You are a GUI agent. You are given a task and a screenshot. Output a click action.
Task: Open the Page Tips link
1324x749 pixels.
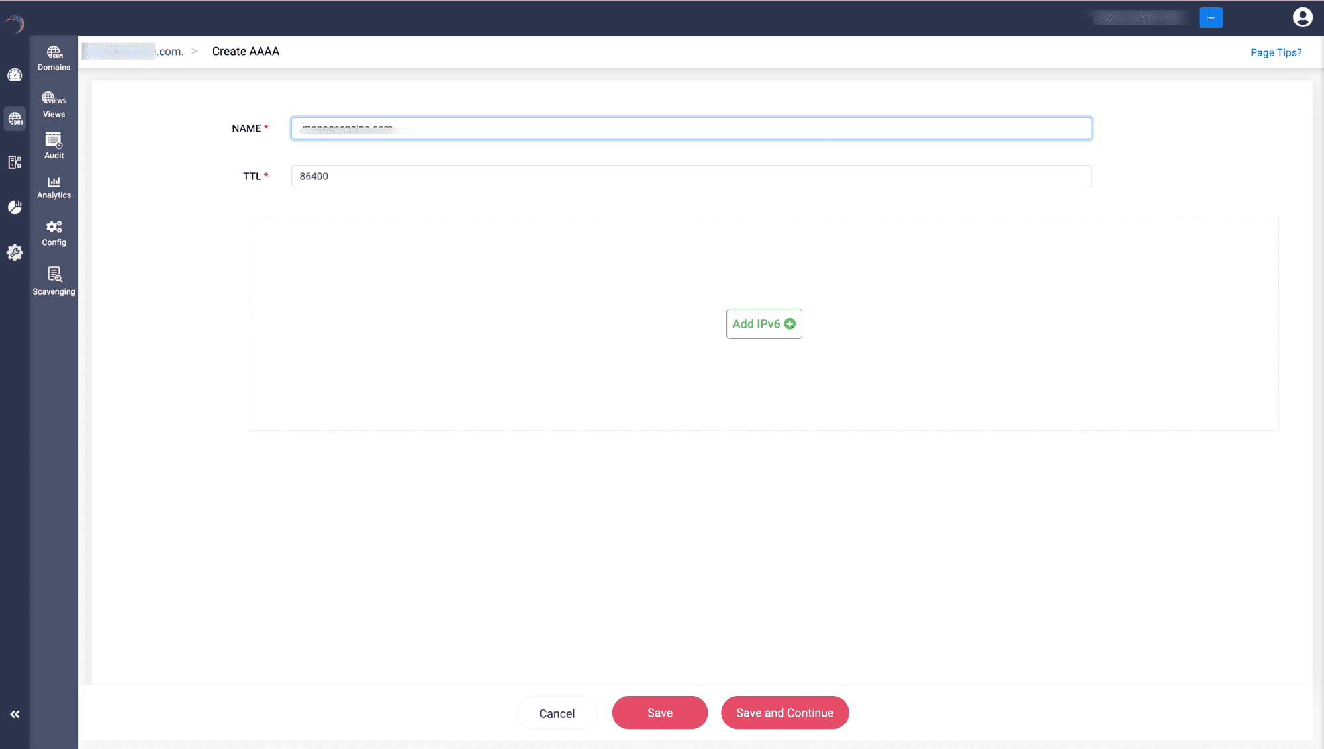pyautogui.click(x=1276, y=52)
